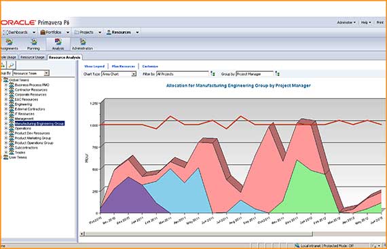
Task: Click the chart title Allocation for Manufacturing Engineering Group
Action: click(238, 85)
